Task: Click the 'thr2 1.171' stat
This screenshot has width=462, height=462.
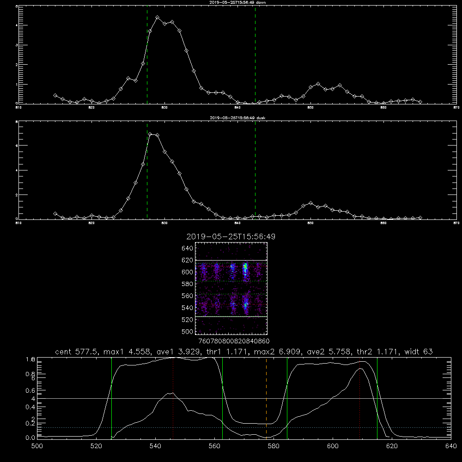Action: click(378, 352)
